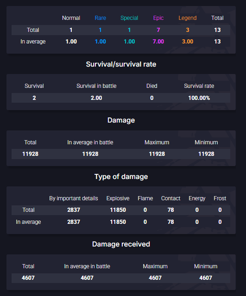Click the Epic column header
The height and width of the screenshot is (296, 246).
pyautogui.click(x=158, y=18)
